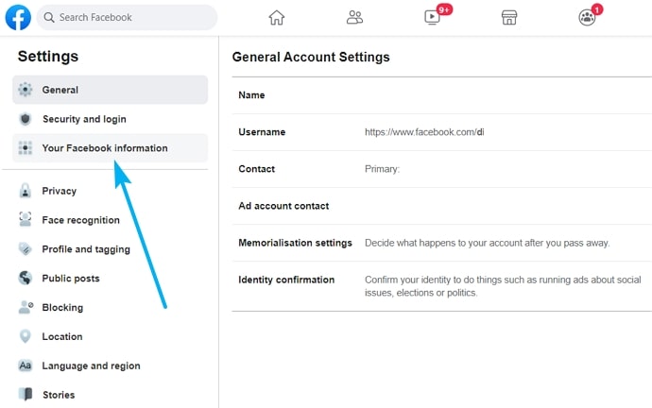
Task: Open the Friends icon in top bar
Action: coord(354,17)
